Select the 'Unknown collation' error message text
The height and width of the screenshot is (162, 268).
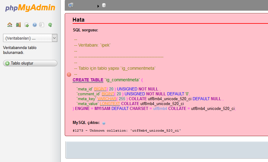(127, 131)
